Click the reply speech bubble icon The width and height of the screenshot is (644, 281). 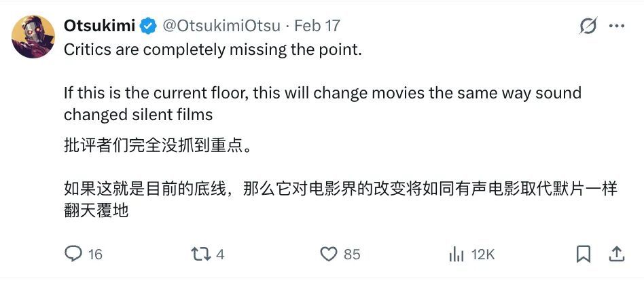pos(73,254)
